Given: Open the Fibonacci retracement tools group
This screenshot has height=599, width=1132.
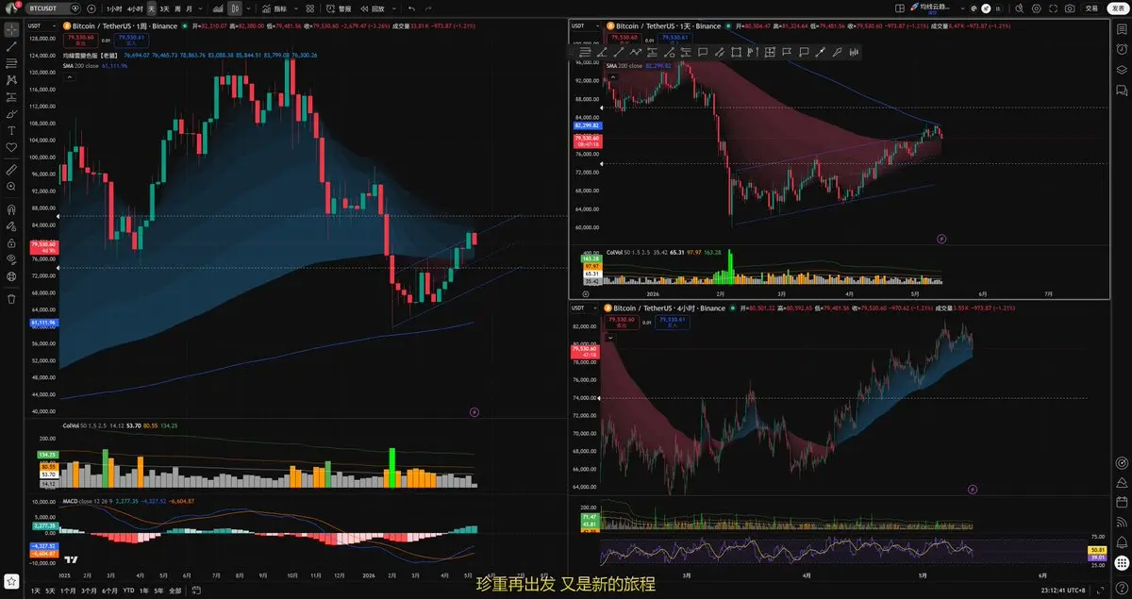Looking at the screenshot, I should tap(11, 63).
